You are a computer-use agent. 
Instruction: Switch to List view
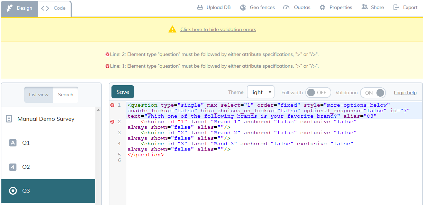click(x=39, y=95)
